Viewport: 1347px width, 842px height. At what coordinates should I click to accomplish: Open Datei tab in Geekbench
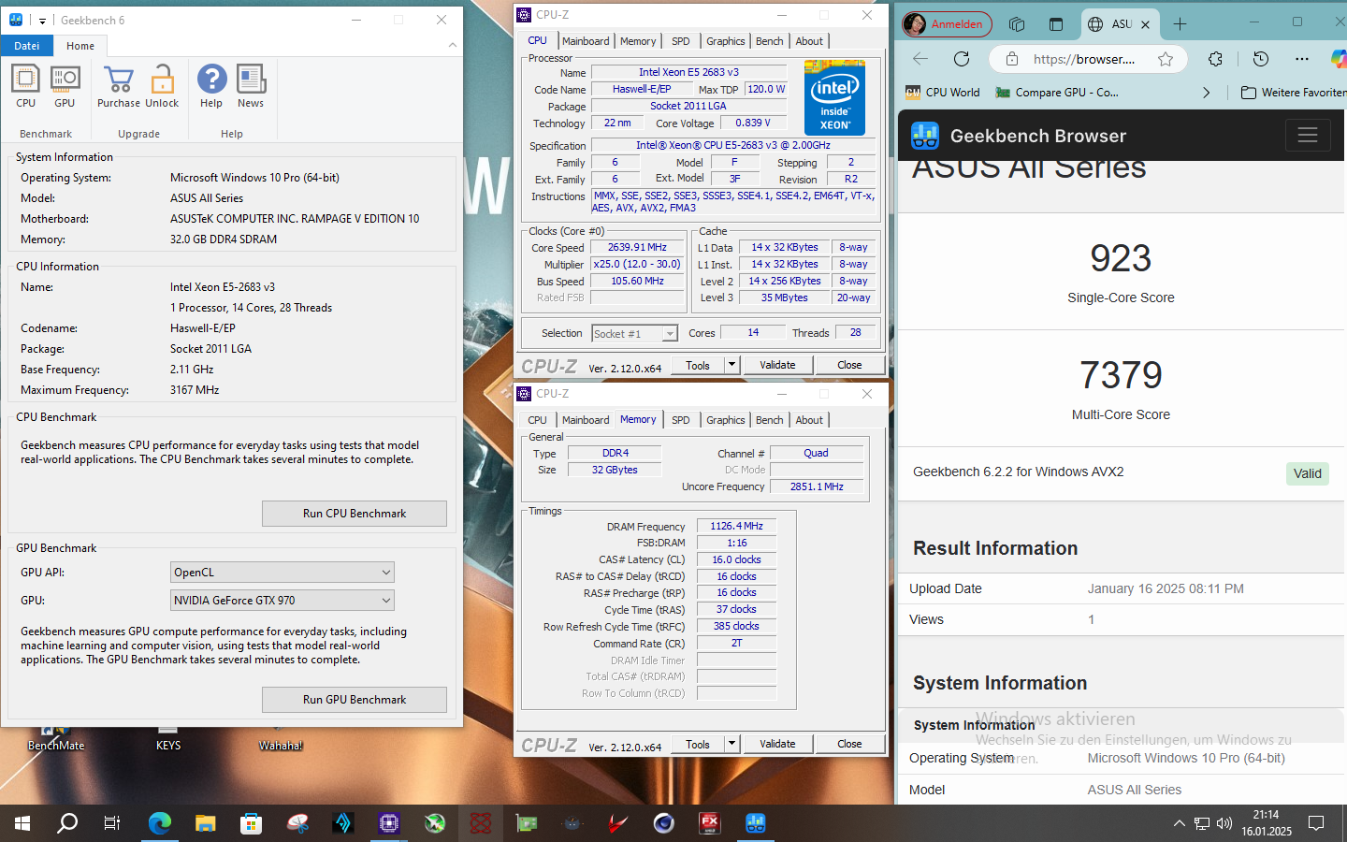(27, 45)
